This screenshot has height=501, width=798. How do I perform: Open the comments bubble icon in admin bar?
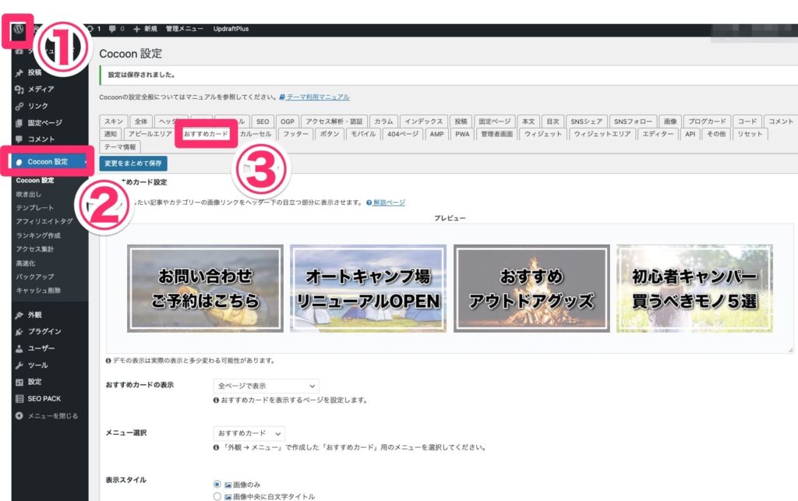tap(112, 29)
